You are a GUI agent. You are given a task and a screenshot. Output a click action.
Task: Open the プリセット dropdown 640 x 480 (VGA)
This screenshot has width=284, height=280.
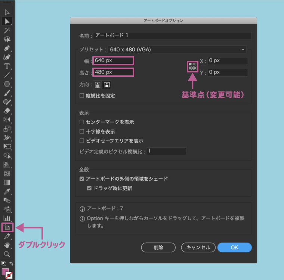(177, 49)
